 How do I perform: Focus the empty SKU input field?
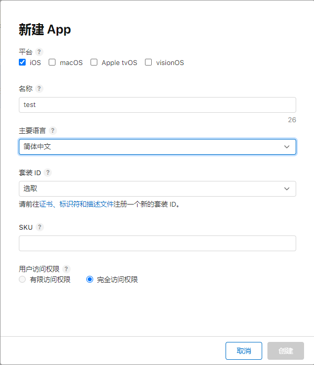pyautogui.click(x=157, y=243)
